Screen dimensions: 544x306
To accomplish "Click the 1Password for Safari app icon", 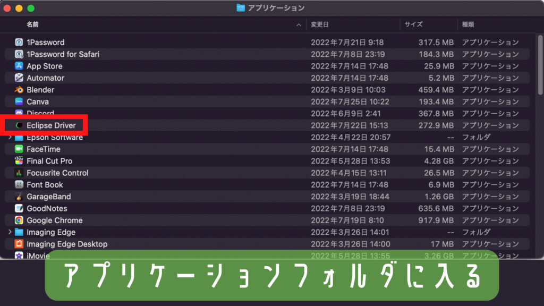I will pyautogui.click(x=19, y=54).
